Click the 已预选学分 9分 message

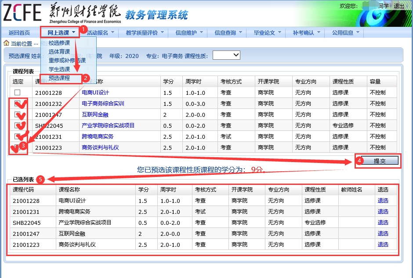[x=201, y=170]
